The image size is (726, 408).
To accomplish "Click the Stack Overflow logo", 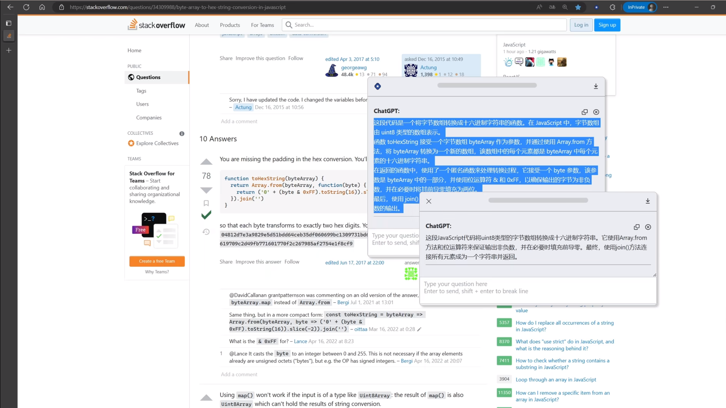I will tap(156, 25).
